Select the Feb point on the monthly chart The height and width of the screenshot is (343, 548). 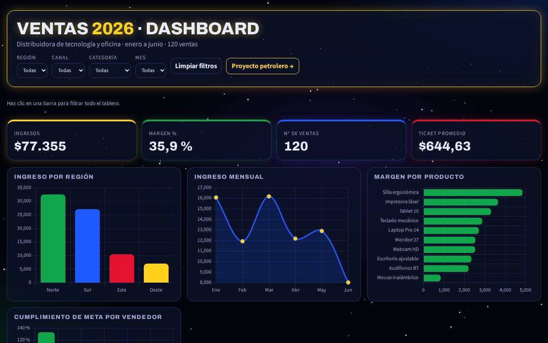click(242, 241)
